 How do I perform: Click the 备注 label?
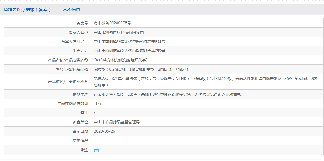pyautogui.click(x=84, y=113)
